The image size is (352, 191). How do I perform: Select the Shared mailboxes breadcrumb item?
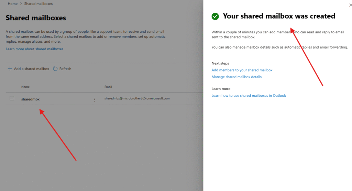38,4
